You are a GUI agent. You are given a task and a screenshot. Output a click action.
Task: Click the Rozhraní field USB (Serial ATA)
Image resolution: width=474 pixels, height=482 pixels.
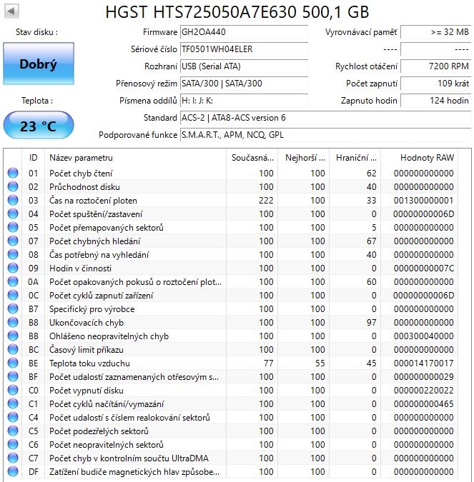coord(244,66)
